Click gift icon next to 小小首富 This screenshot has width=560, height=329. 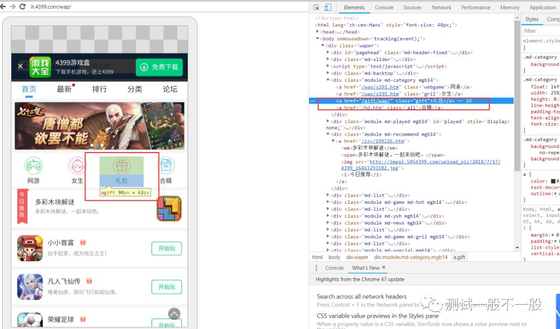pyautogui.click(x=83, y=243)
